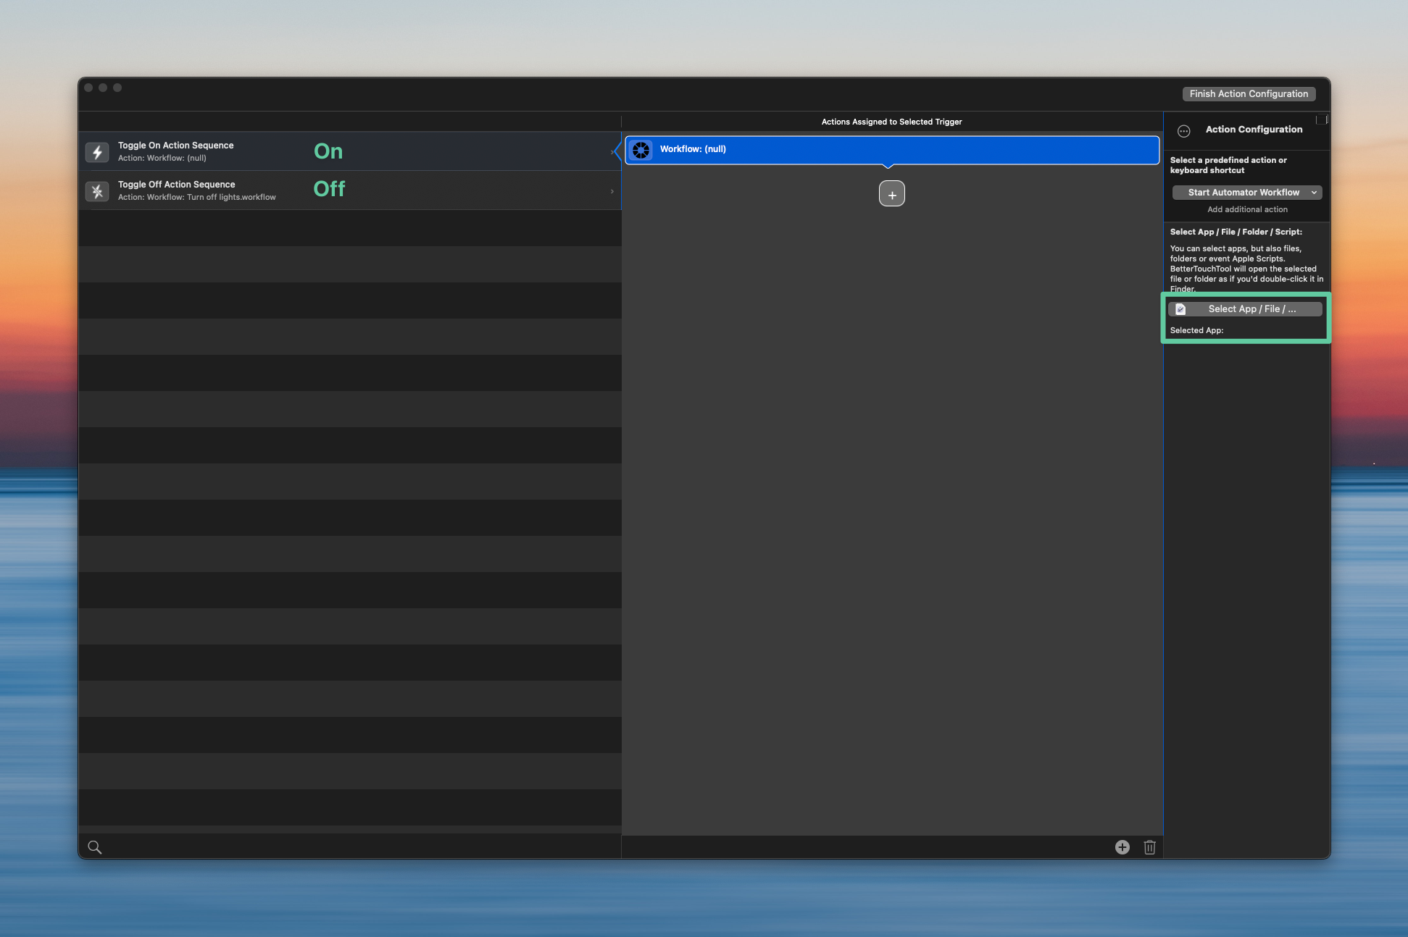Close the BetterTouchTool configuration window
Image resolution: width=1408 pixels, height=937 pixels.
coord(88,88)
